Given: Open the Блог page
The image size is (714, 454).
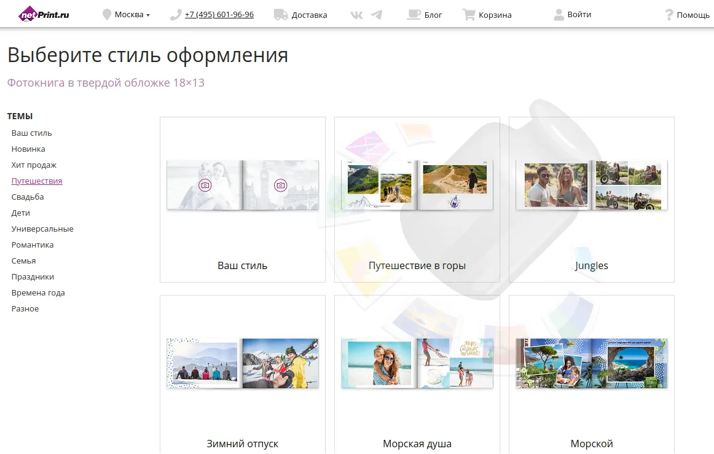Looking at the screenshot, I should pyautogui.click(x=433, y=15).
